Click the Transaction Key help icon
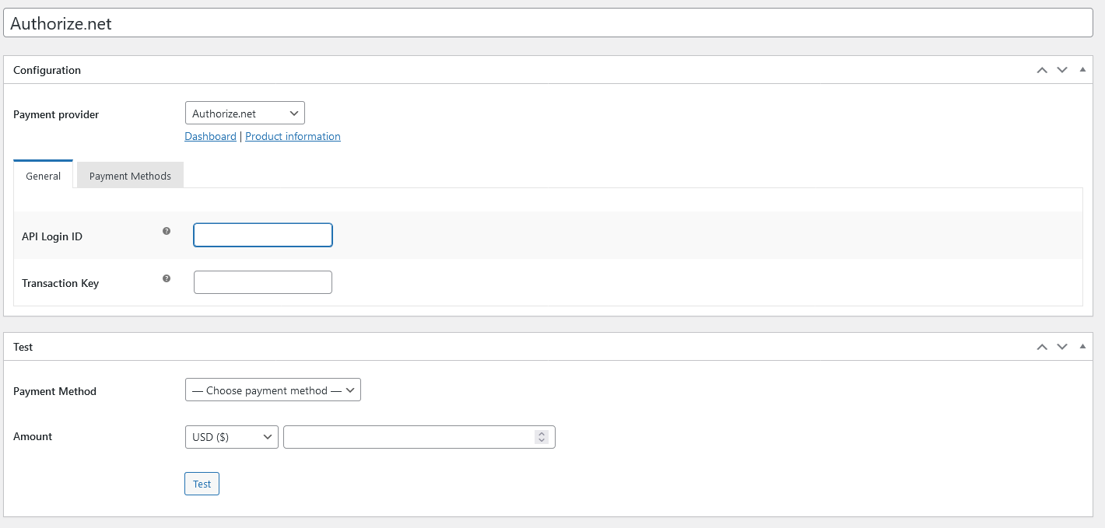 point(167,278)
